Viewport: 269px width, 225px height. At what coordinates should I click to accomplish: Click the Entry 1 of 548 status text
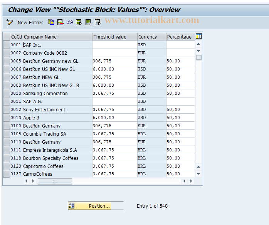[x=152, y=206]
